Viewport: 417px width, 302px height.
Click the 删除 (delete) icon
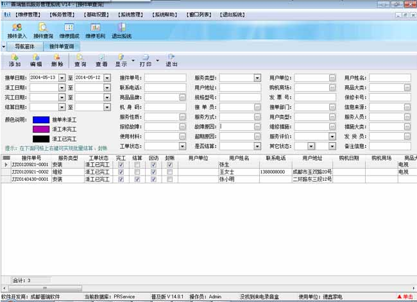[x=57, y=60]
